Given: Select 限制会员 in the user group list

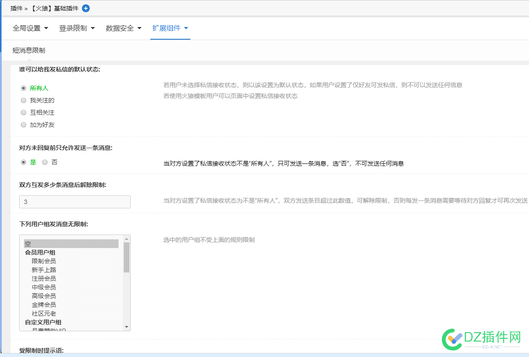Looking at the screenshot, I should tap(44, 261).
